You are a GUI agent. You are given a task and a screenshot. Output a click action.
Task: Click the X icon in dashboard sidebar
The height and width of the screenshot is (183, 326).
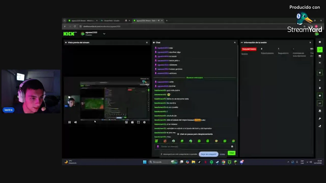pos(320,63)
